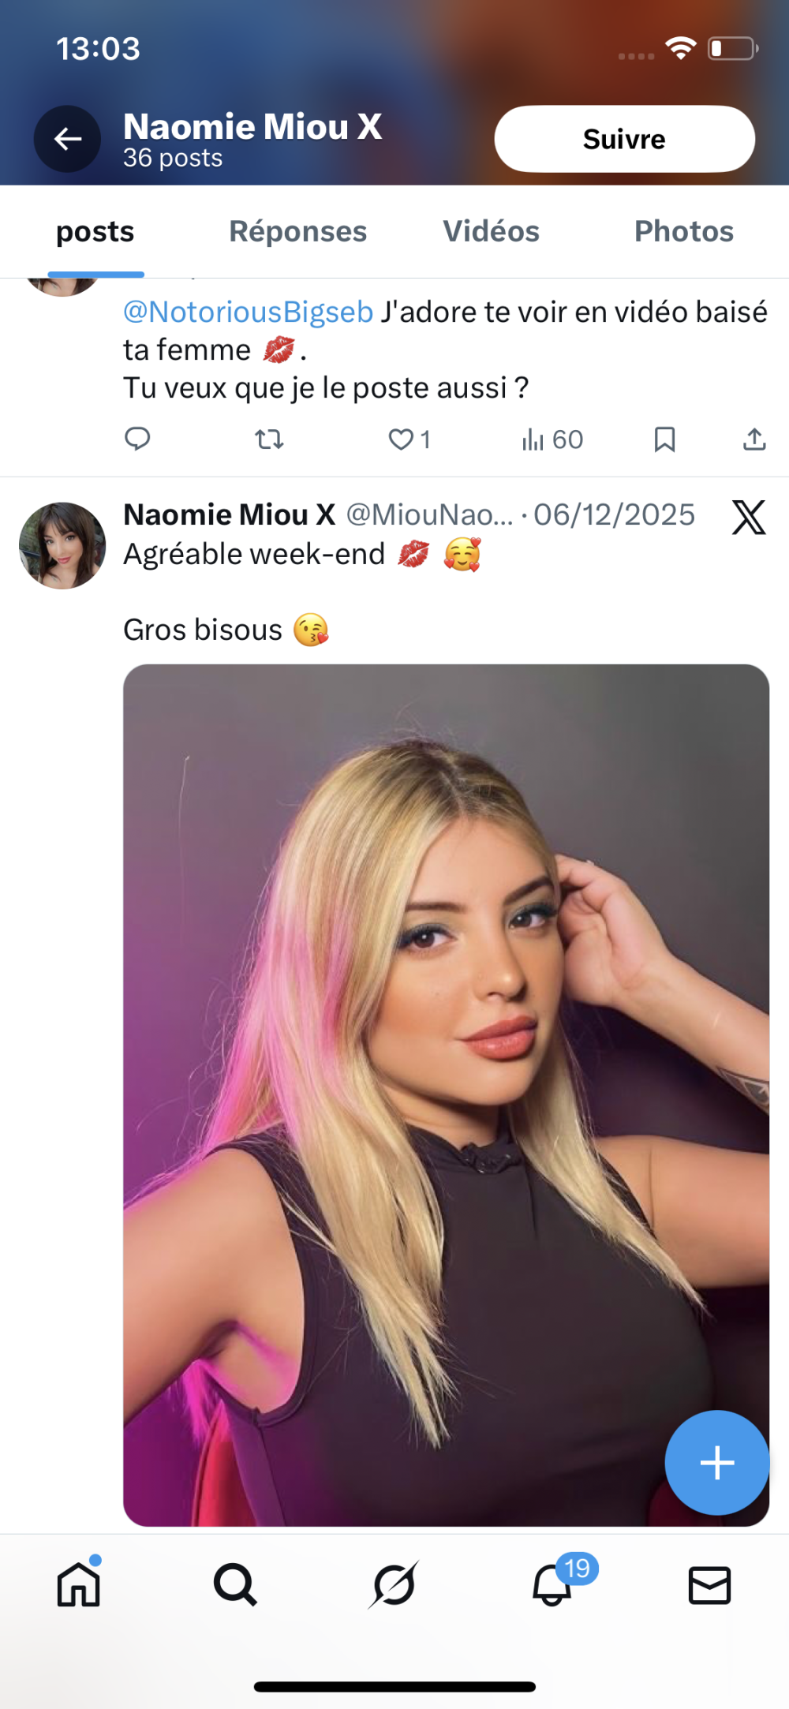Open the Vidéos tab
The image size is (789, 1709).
tap(491, 231)
